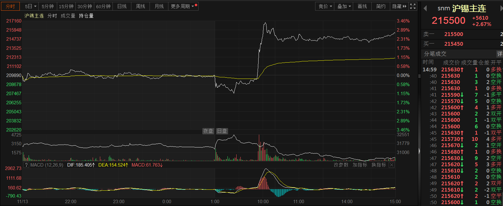This screenshot has width=503, height=206.
Task: Click the side panel collapse handle
Action: point(419,151)
